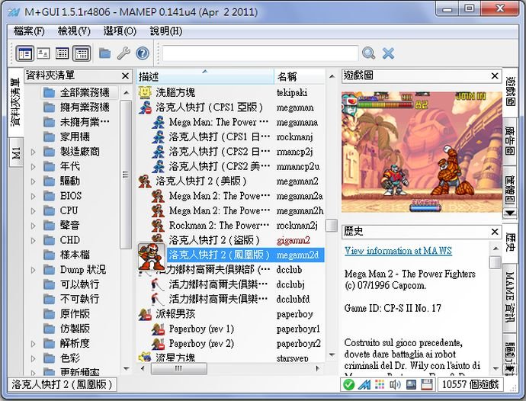This screenshot has height=401, width=526.
Task: Expand the 年代 folder
Action: (x=33, y=167)
